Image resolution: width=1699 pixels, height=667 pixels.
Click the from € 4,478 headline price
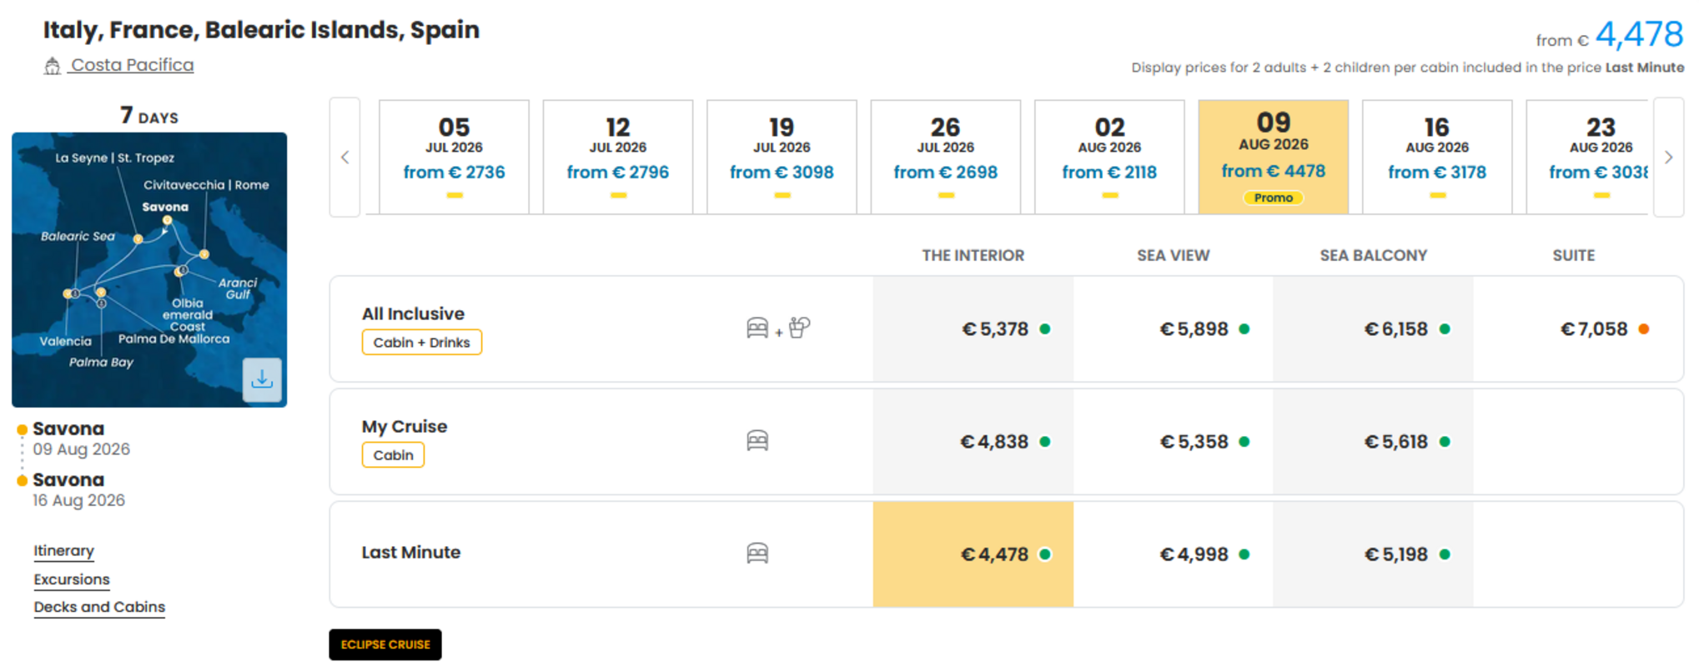click(1610, 35)
